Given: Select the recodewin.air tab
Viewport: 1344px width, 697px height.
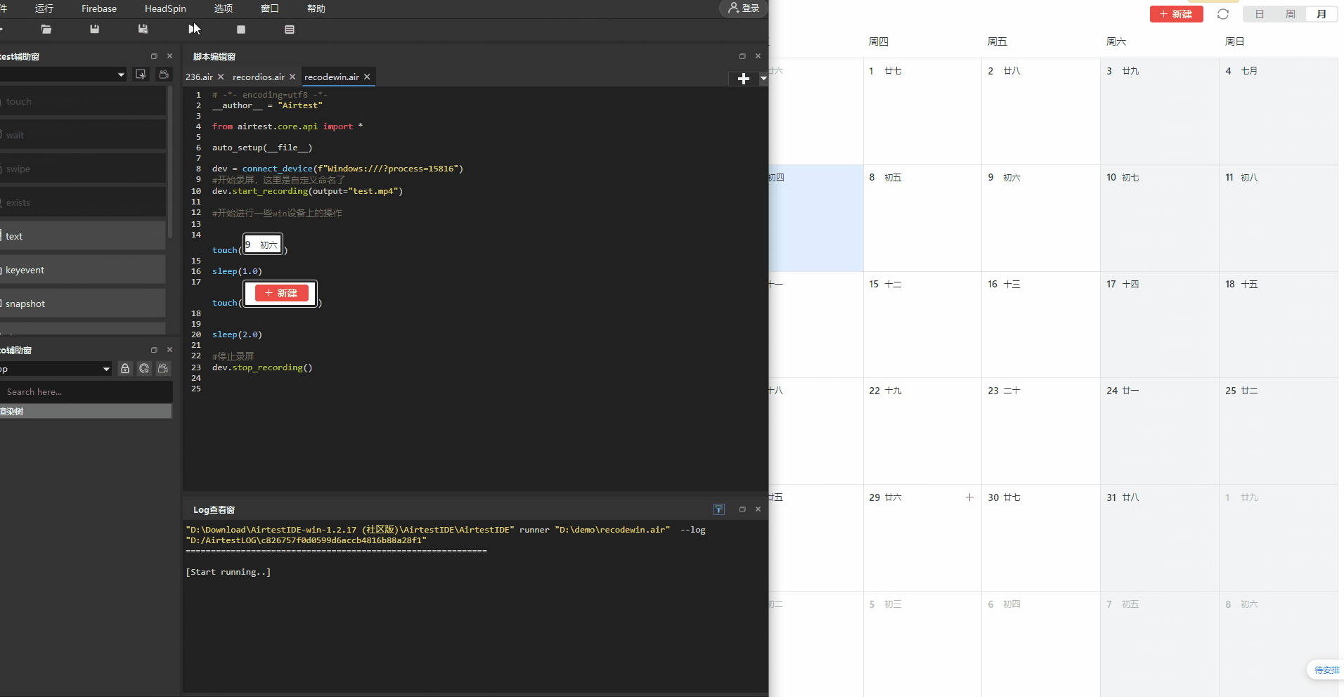Looking at the screenshot, I should (332, 77).
